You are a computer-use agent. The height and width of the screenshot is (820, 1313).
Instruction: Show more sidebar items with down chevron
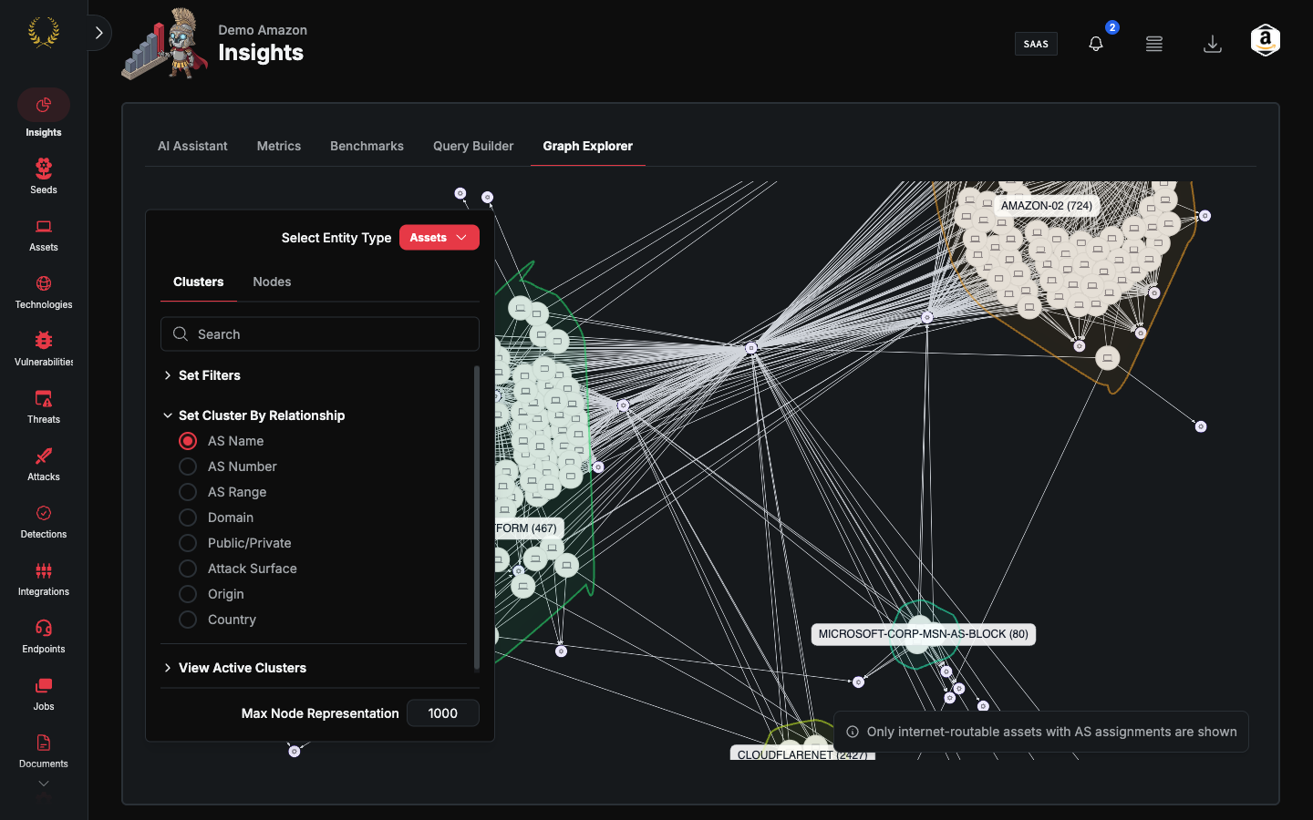[43, 784]
